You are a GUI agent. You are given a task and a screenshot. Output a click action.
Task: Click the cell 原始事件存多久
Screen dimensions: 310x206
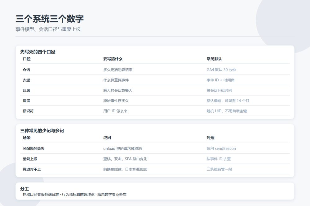116,101
